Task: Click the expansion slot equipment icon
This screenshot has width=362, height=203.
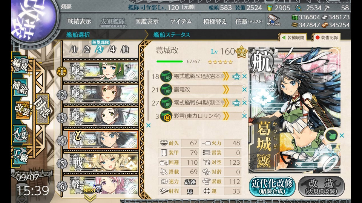Action: pyautogui.click(x=331, y=136)
